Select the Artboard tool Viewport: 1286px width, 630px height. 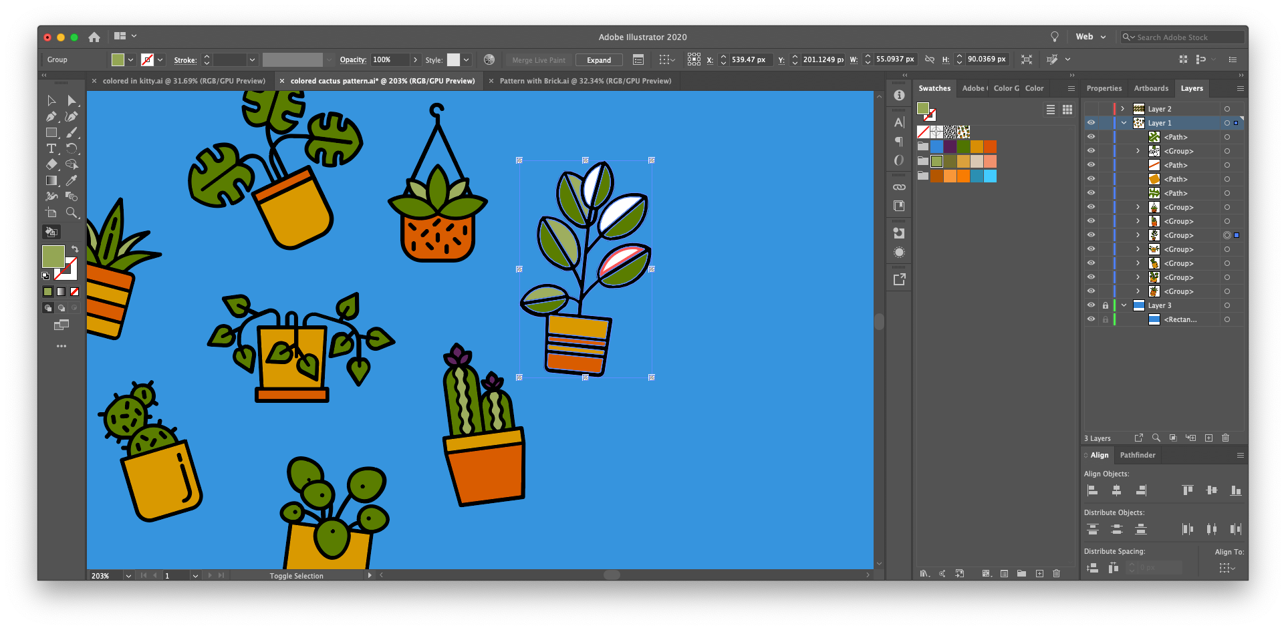pos(51,212)
